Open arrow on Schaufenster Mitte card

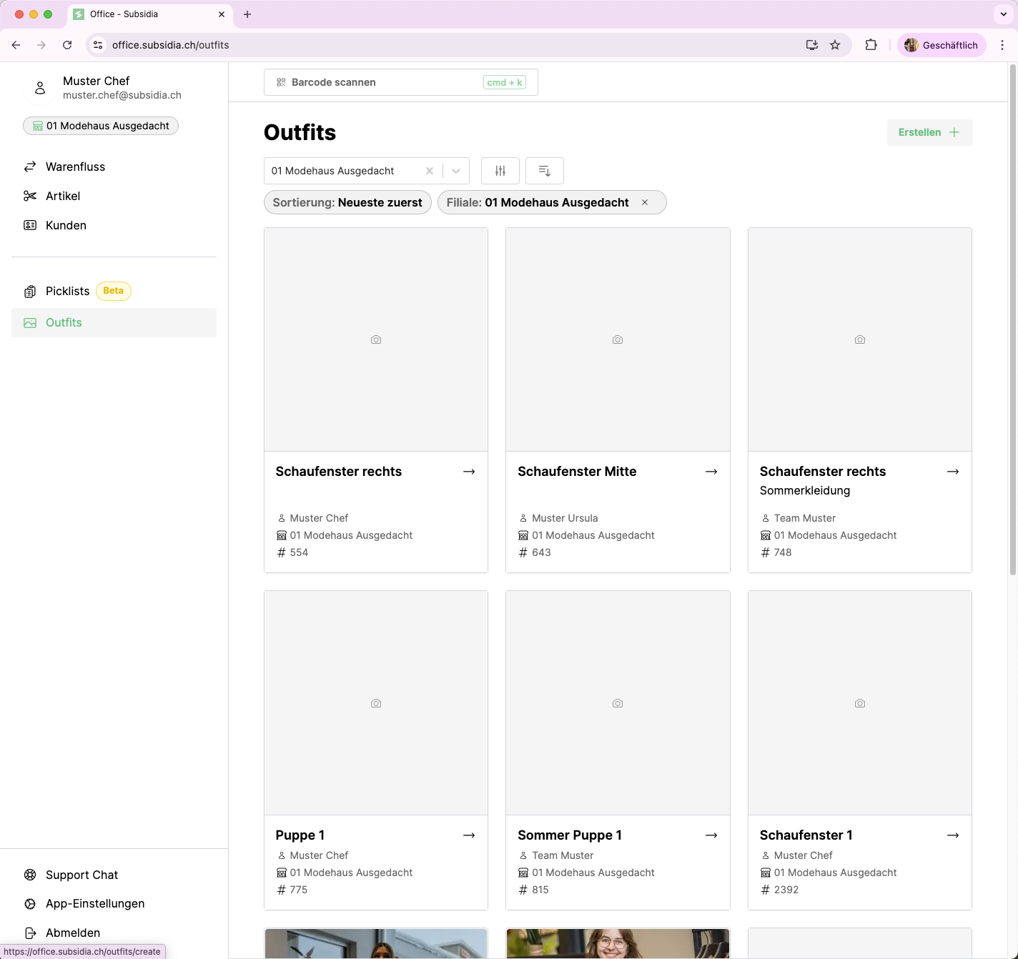[711, 472]
